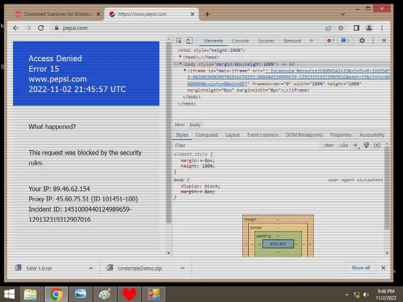Open DevTools settings gear

(362, 41)
